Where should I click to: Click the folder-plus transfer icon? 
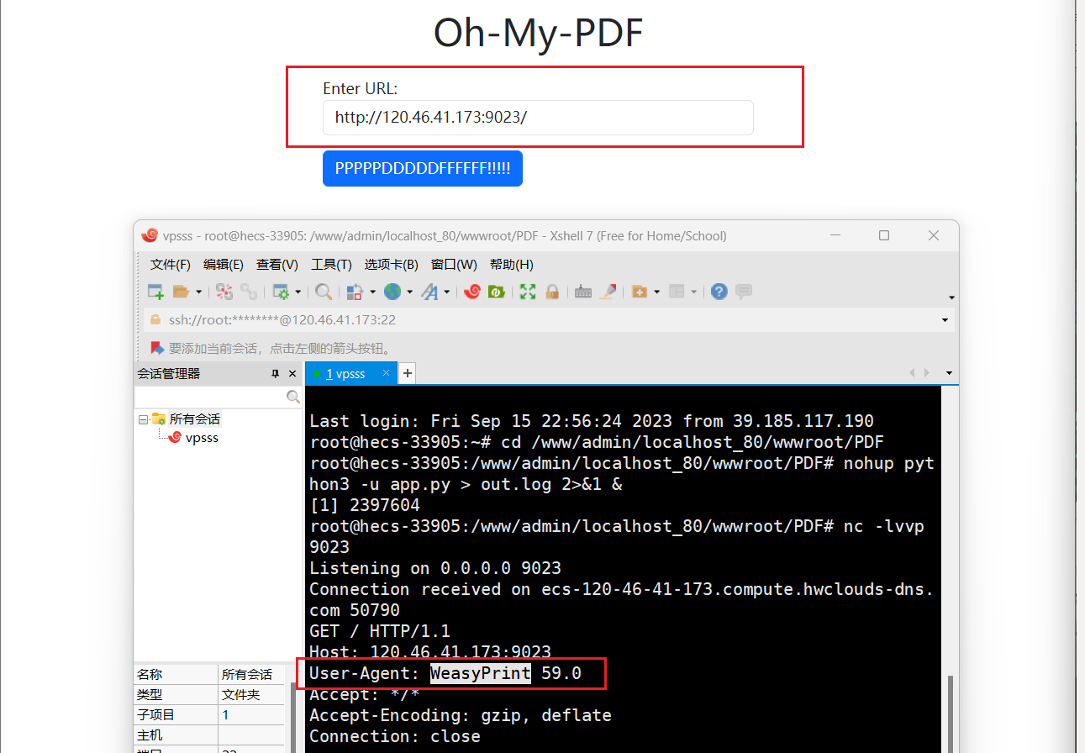coord(640,292)
